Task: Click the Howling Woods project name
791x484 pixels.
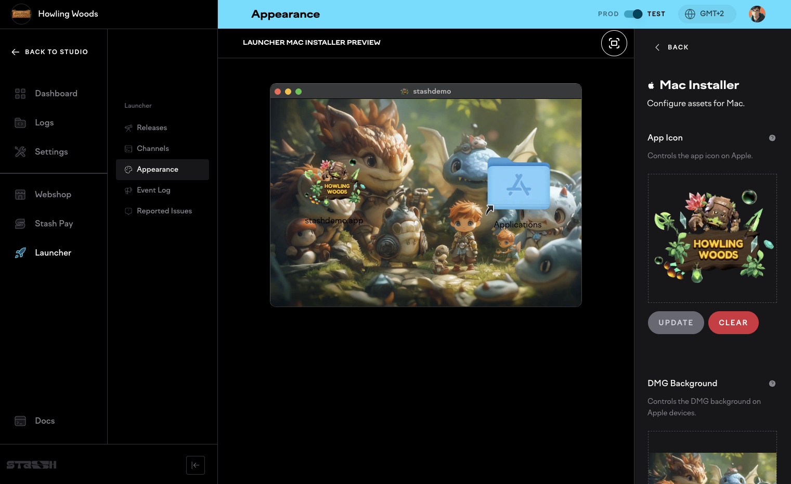Action: [x=68, y=14]
